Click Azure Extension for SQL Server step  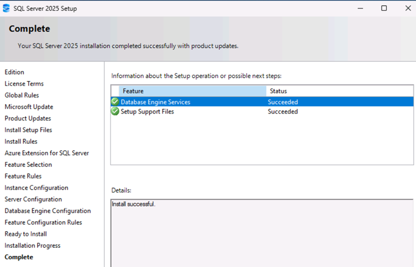[47, 153]
